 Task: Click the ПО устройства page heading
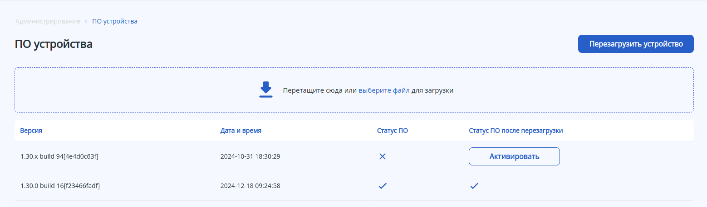pyautogui.click(x=54, y=44)
